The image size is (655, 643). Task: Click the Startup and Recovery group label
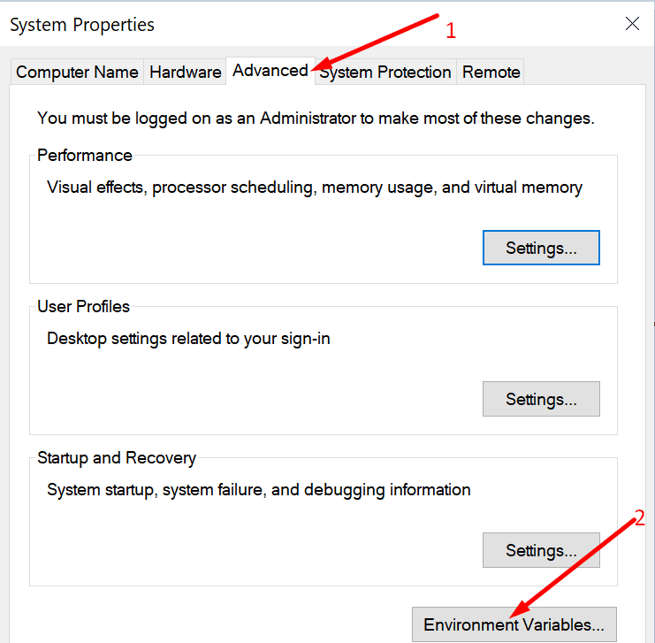click(117, 458)
